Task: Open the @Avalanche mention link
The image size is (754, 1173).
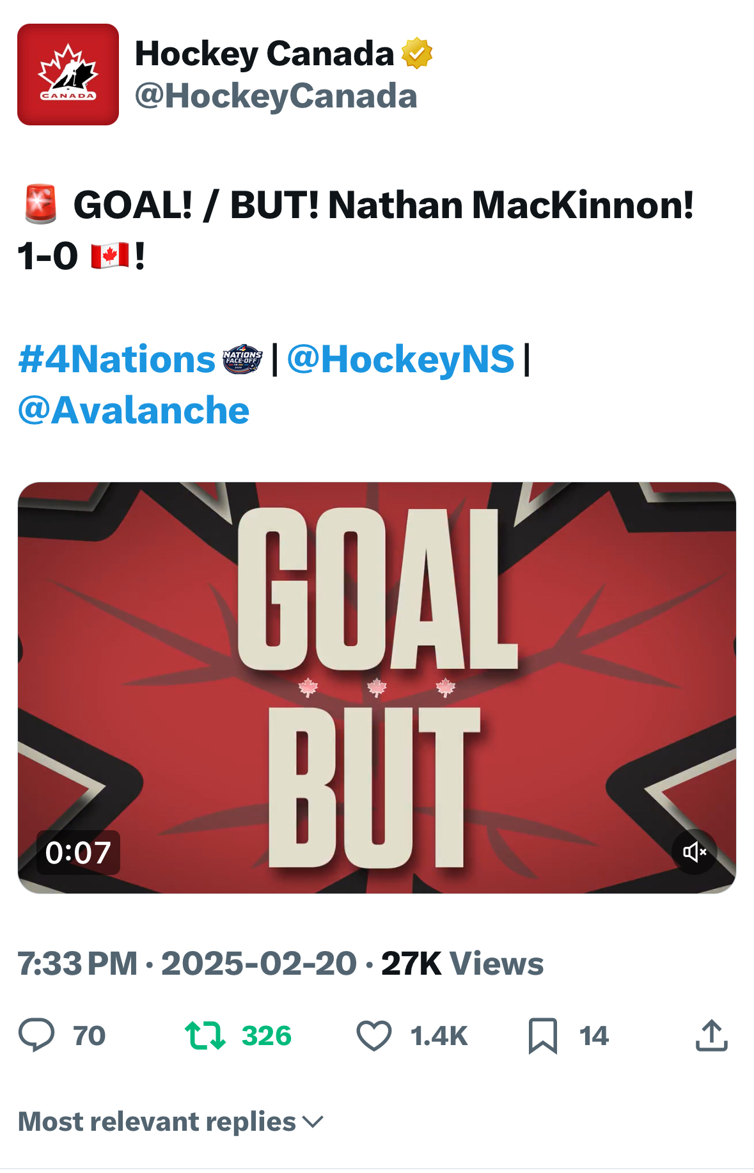Action: tap(134, 410)
